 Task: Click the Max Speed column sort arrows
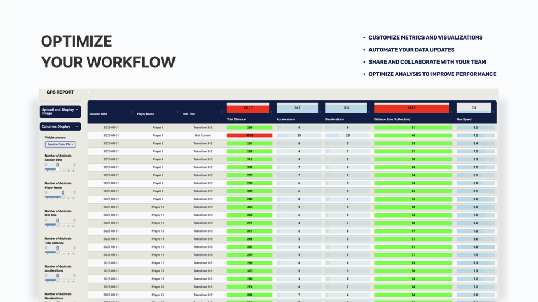494,112
